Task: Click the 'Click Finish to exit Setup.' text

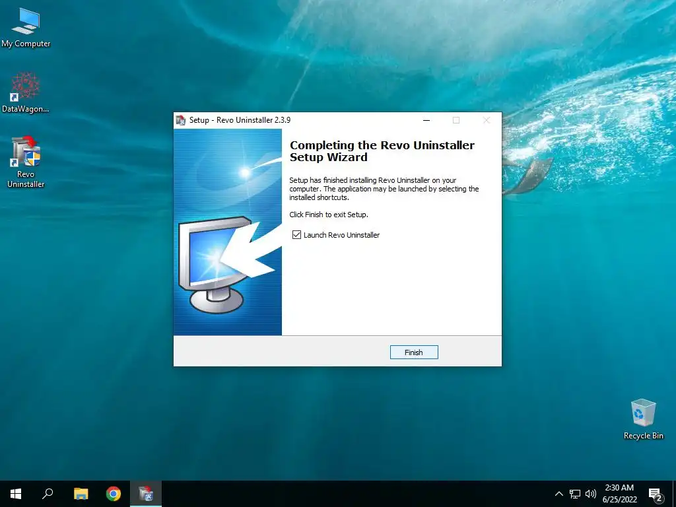Action: coord(329,215)
